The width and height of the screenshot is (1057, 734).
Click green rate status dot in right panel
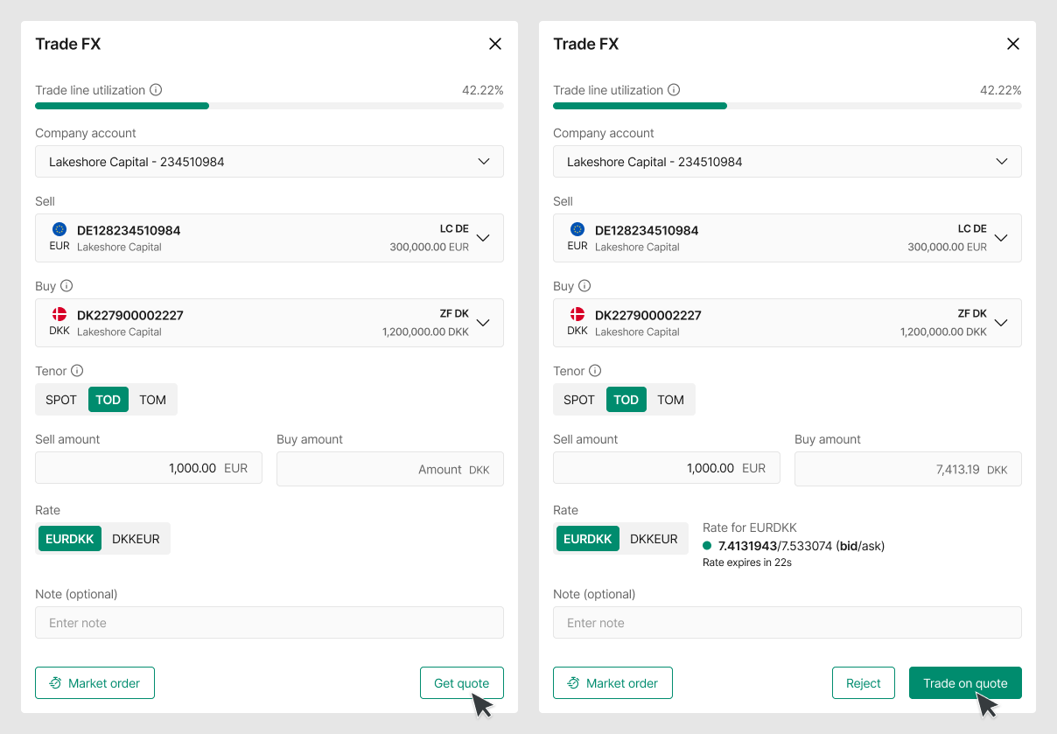click(707, 546)
